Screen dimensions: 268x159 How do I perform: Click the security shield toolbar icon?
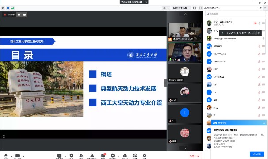[71, 155]
